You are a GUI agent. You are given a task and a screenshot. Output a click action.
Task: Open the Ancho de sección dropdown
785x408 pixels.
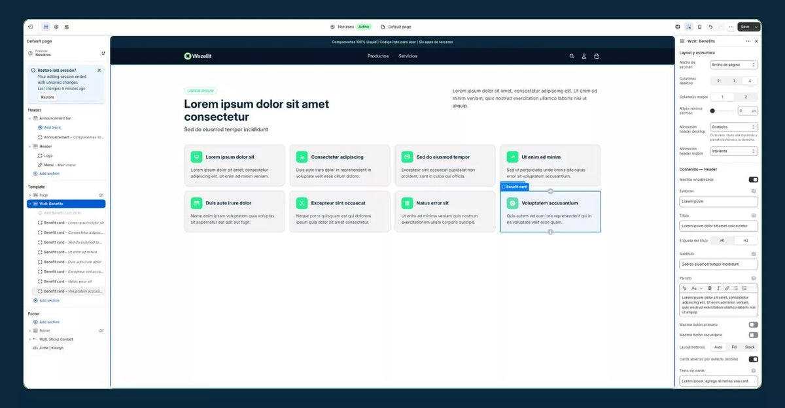[733, 65]
